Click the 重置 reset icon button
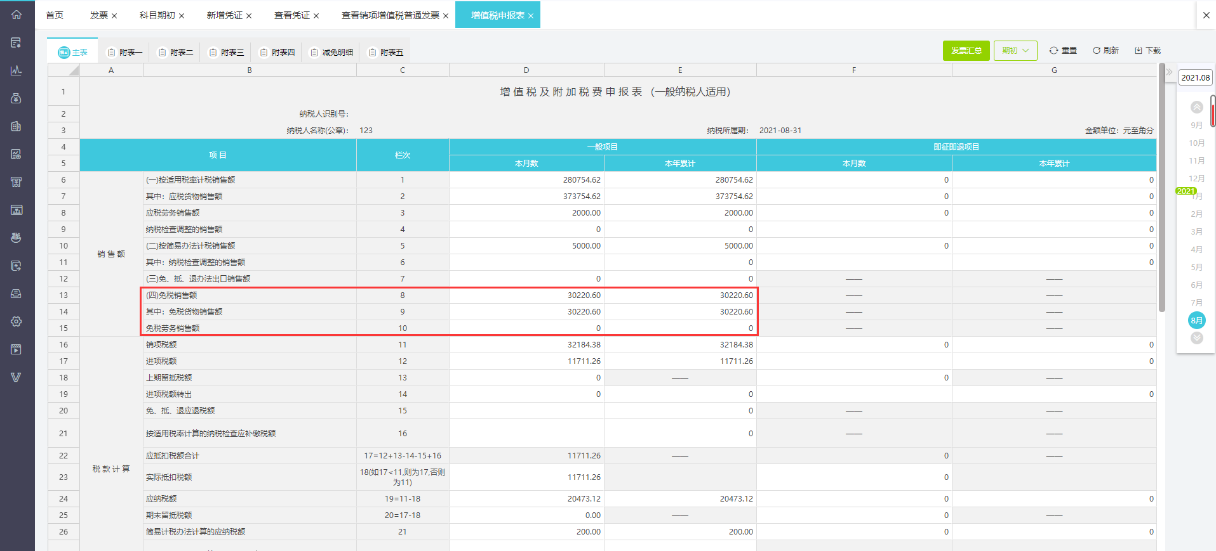 pyautogui.click(x=1063, y=51)
